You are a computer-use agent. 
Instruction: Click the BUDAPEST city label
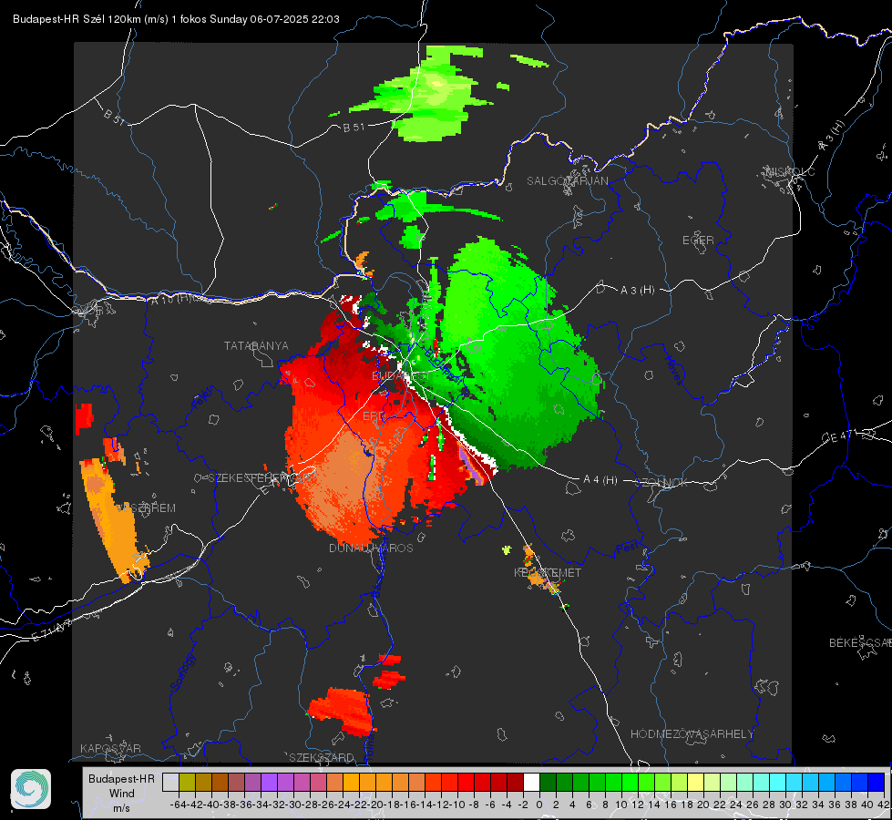(401, 376)
